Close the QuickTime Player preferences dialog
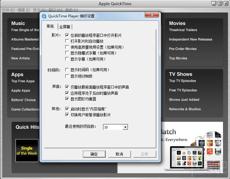The height and width of the screenshot is (179, 230). tap(152, 15)
